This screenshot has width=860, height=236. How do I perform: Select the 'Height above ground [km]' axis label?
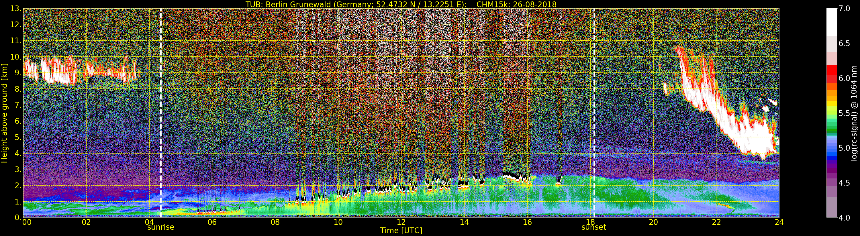tap(4, 113)
